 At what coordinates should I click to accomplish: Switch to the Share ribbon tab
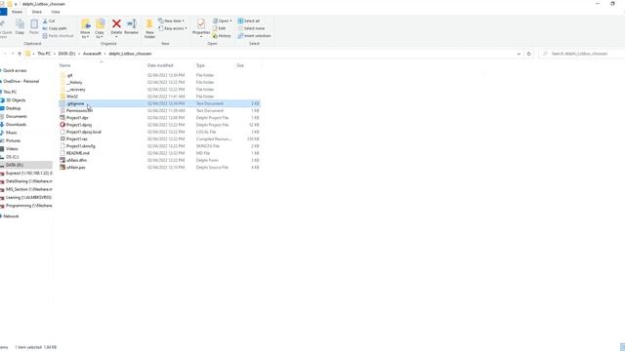[37, 12]
